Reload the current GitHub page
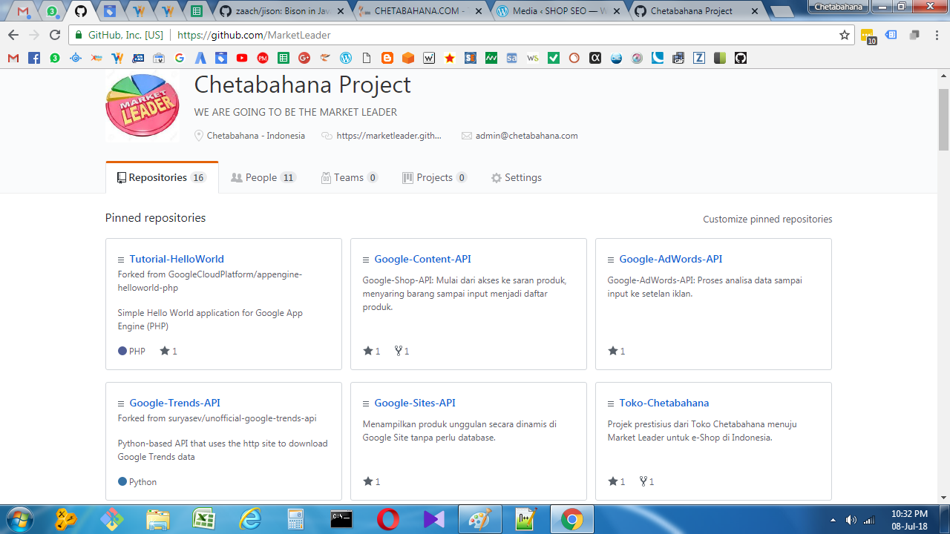The width and height of the screenshot is (950, 534). click(55, 35)
